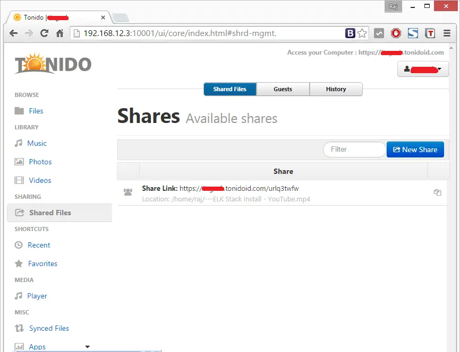Click the ELK Stack Install location text
This screenshot has width=460, height=352.
[x=226, y=199]
